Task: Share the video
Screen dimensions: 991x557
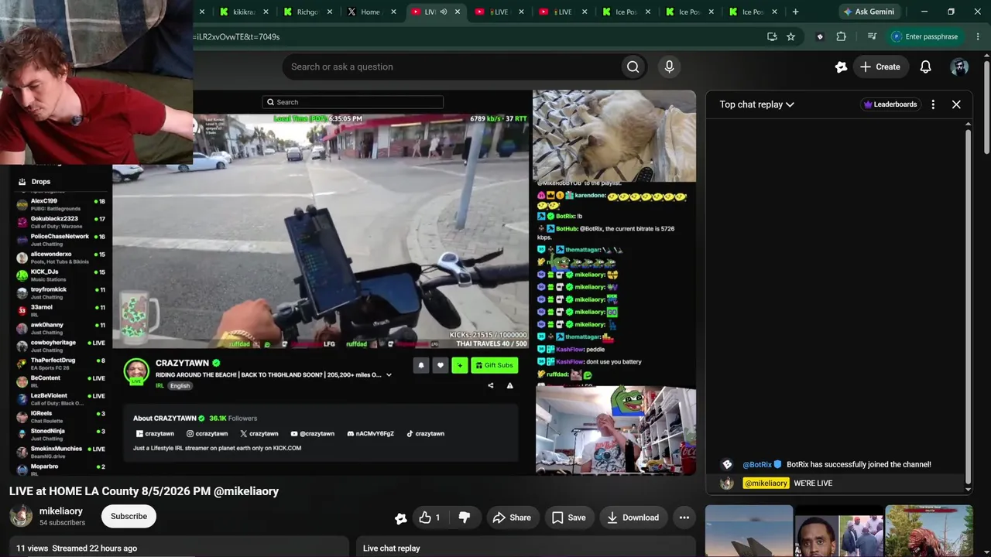Action: [512, 518]
